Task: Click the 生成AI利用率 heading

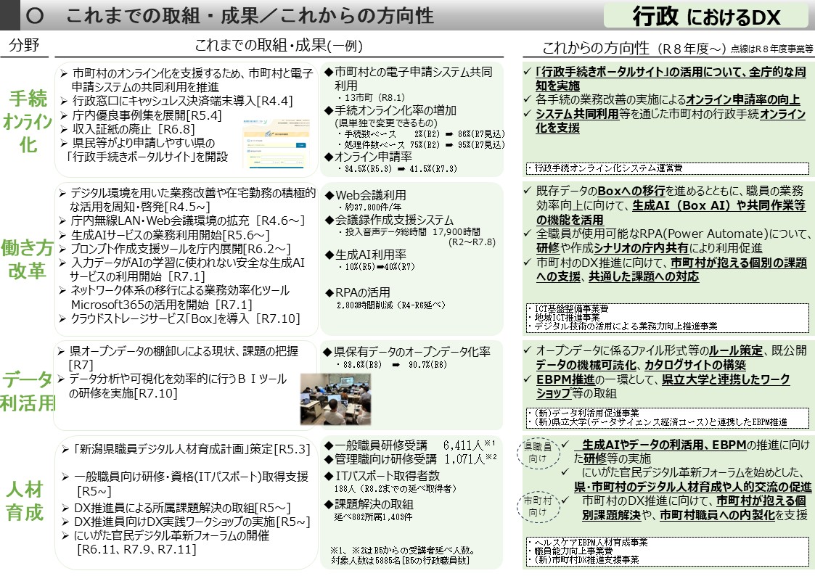Action: click(x=365, y=255)
